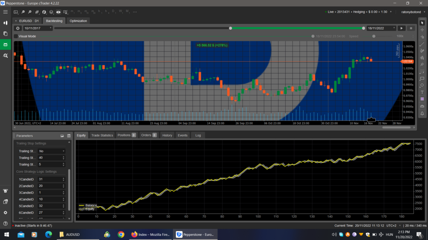The height and width of the screenshot is (240, 428).
Task: Stop the backtest with stop button
Action: click(411, 28)
